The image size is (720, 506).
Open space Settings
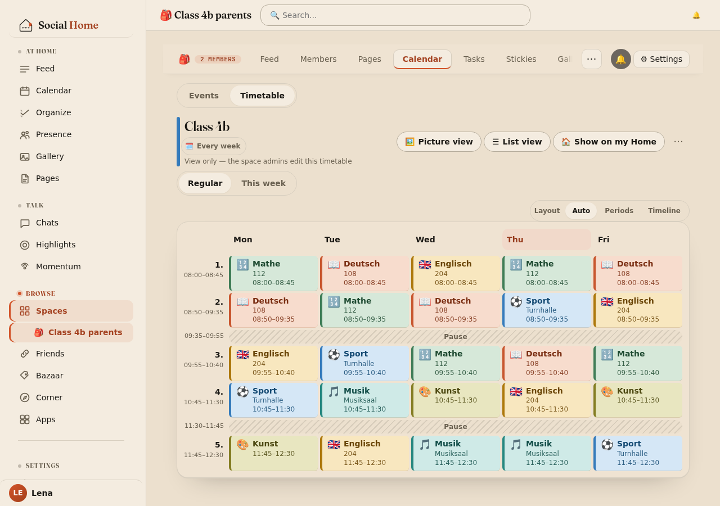tap(661, 59)
